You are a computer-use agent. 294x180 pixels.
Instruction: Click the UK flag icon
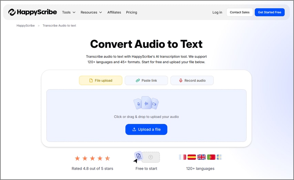pyautogui.click(x=201, y=157)
